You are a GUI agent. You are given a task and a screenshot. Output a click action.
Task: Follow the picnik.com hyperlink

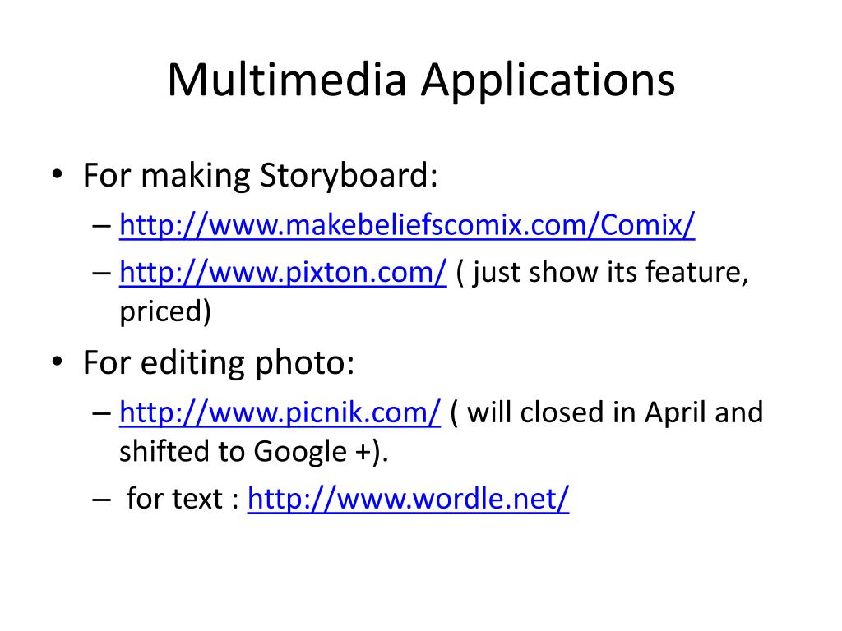point(280,412)
